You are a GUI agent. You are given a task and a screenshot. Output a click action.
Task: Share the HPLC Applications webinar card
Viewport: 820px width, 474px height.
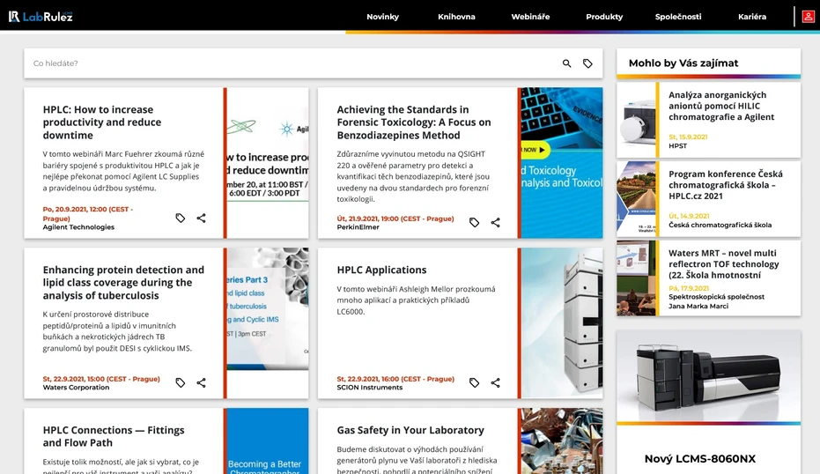(495, 382)
